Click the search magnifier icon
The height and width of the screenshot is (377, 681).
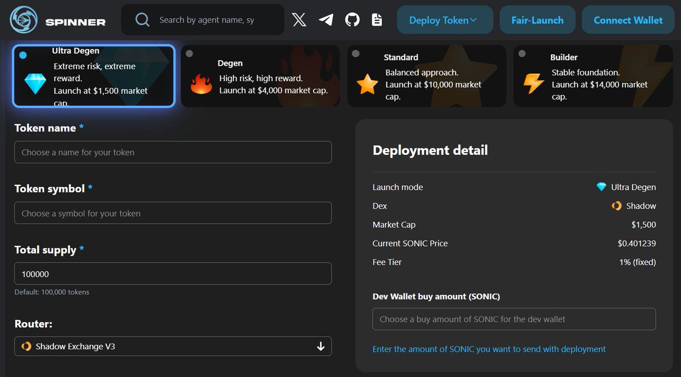[142, 20]
